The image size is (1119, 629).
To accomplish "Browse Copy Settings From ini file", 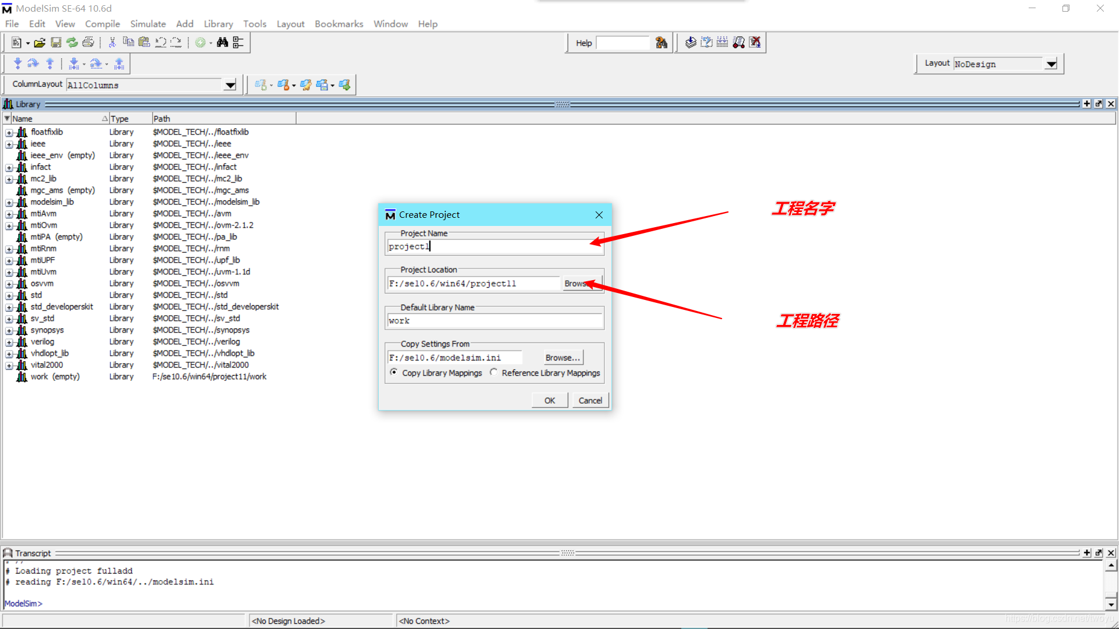I will point(562,357).
